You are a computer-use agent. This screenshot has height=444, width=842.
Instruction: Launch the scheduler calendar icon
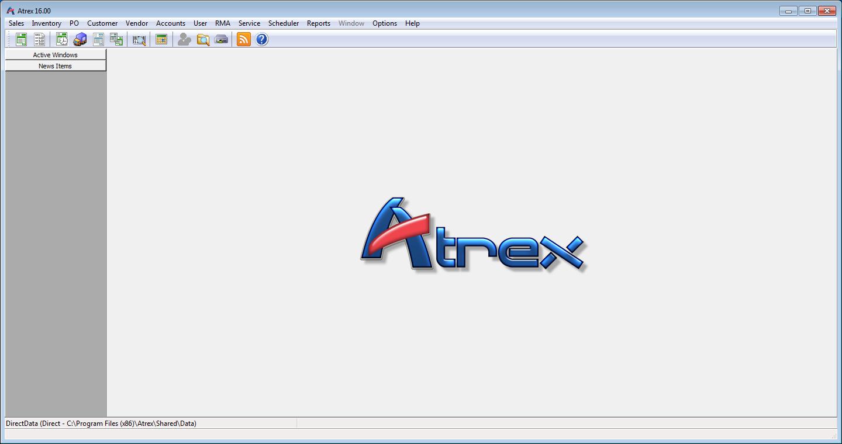coord(161,39)
